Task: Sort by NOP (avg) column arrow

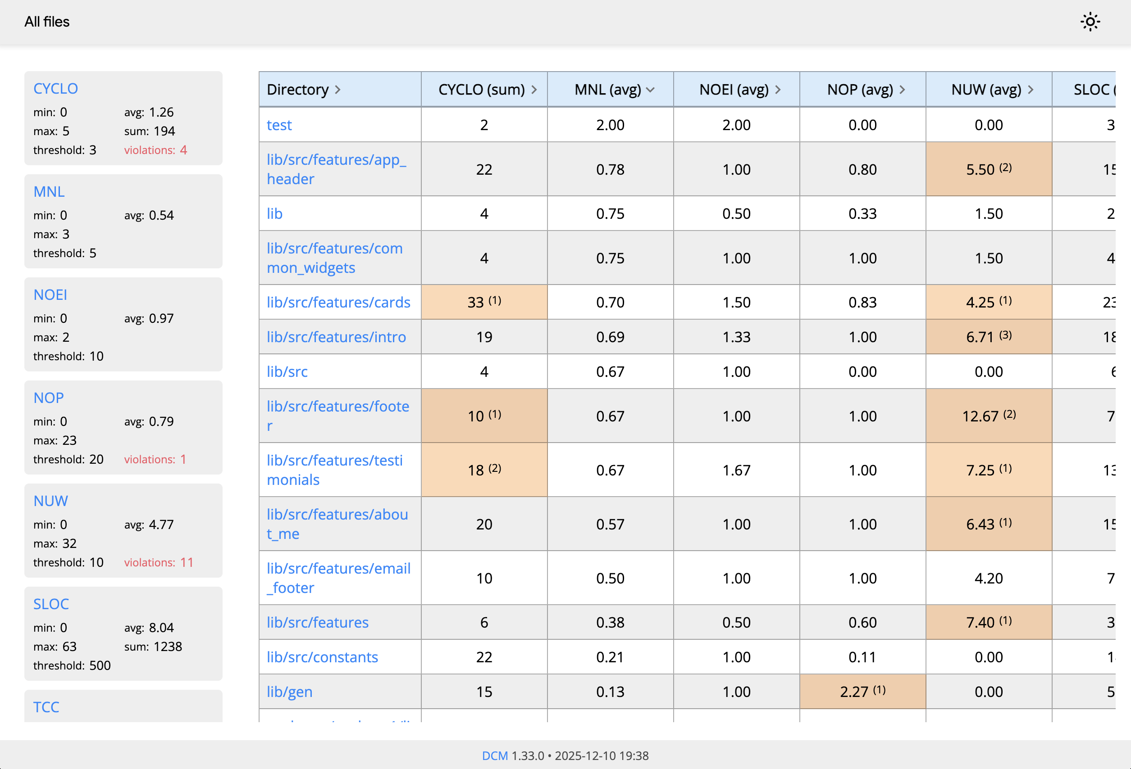Action: coord(902,90)
